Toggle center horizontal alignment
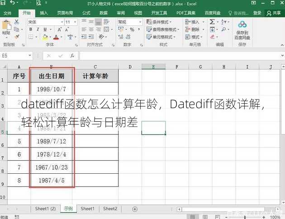The height and width of the screenshot is (219, 285). [91, 29]
